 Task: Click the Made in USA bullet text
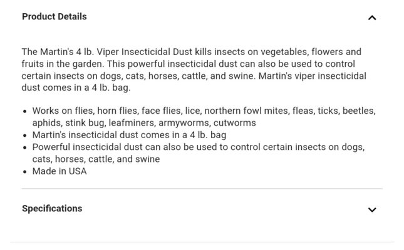point(60,171)
